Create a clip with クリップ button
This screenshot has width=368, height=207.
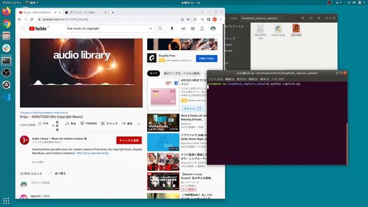click(x=109, y=124)
